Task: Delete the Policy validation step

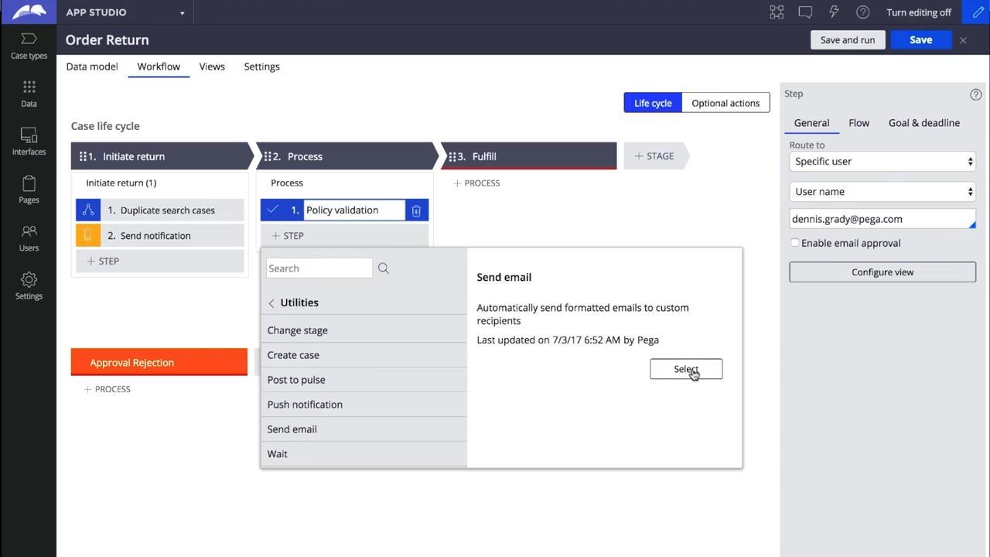Action: [416, 210]
